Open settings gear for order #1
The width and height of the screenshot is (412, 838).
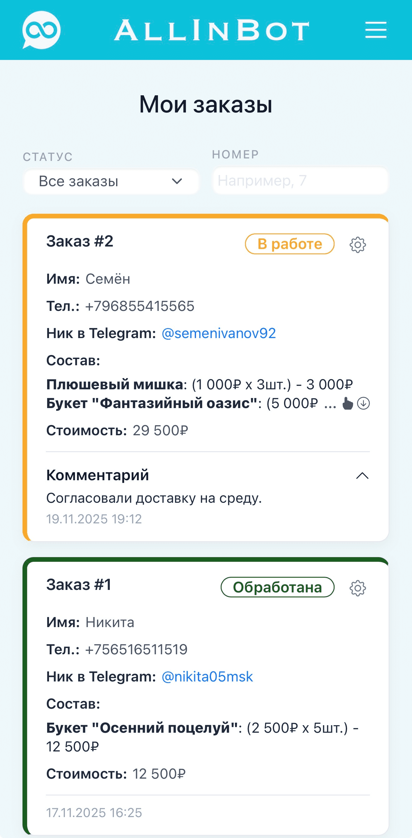(x=357, y=588)
